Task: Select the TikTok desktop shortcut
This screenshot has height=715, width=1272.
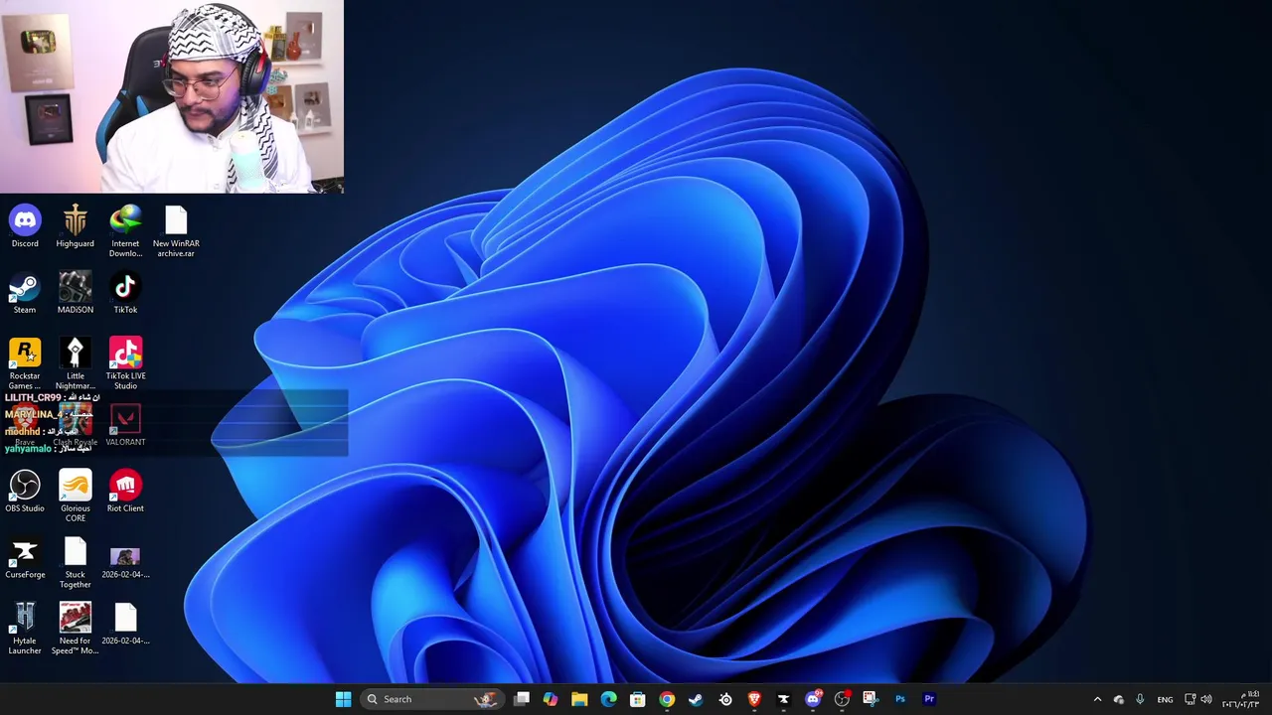Action: pyautogui.click(x=125, y=294)
